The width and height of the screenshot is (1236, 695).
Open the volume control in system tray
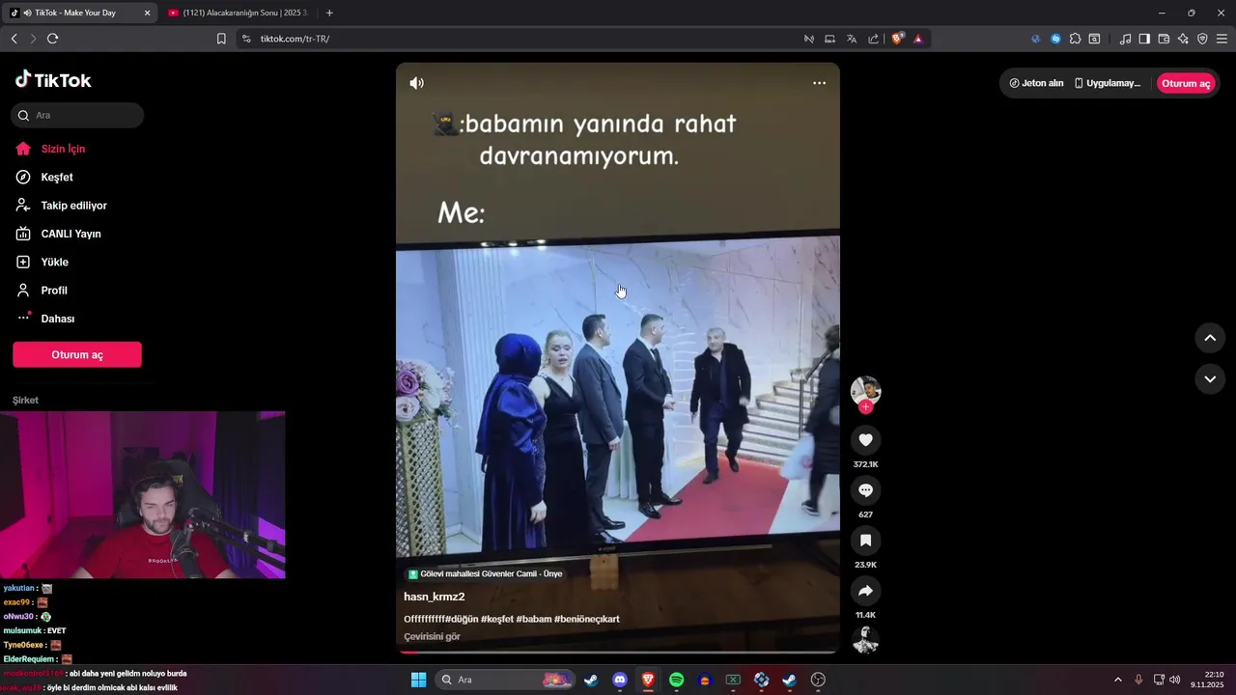1175,680
